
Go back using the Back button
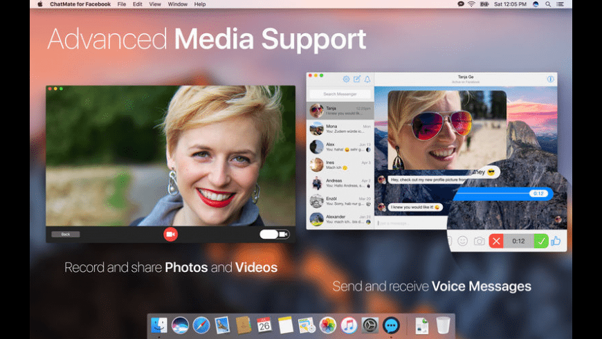pyautogui.click(x=66, y=235)
